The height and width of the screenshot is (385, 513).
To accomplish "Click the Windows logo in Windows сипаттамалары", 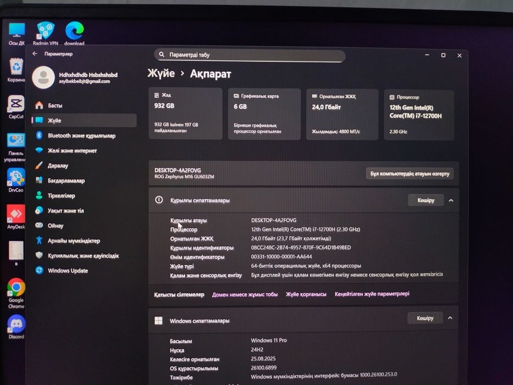I will 158,321.
